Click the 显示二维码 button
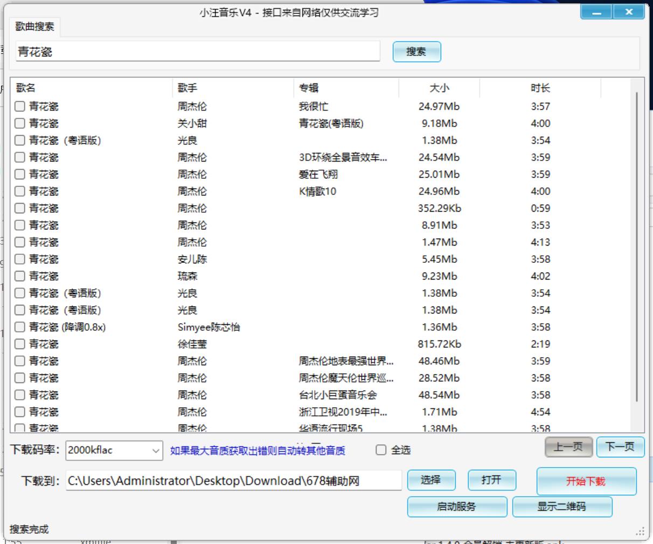Viewport: 653px width, 544px height. point(562,506)
